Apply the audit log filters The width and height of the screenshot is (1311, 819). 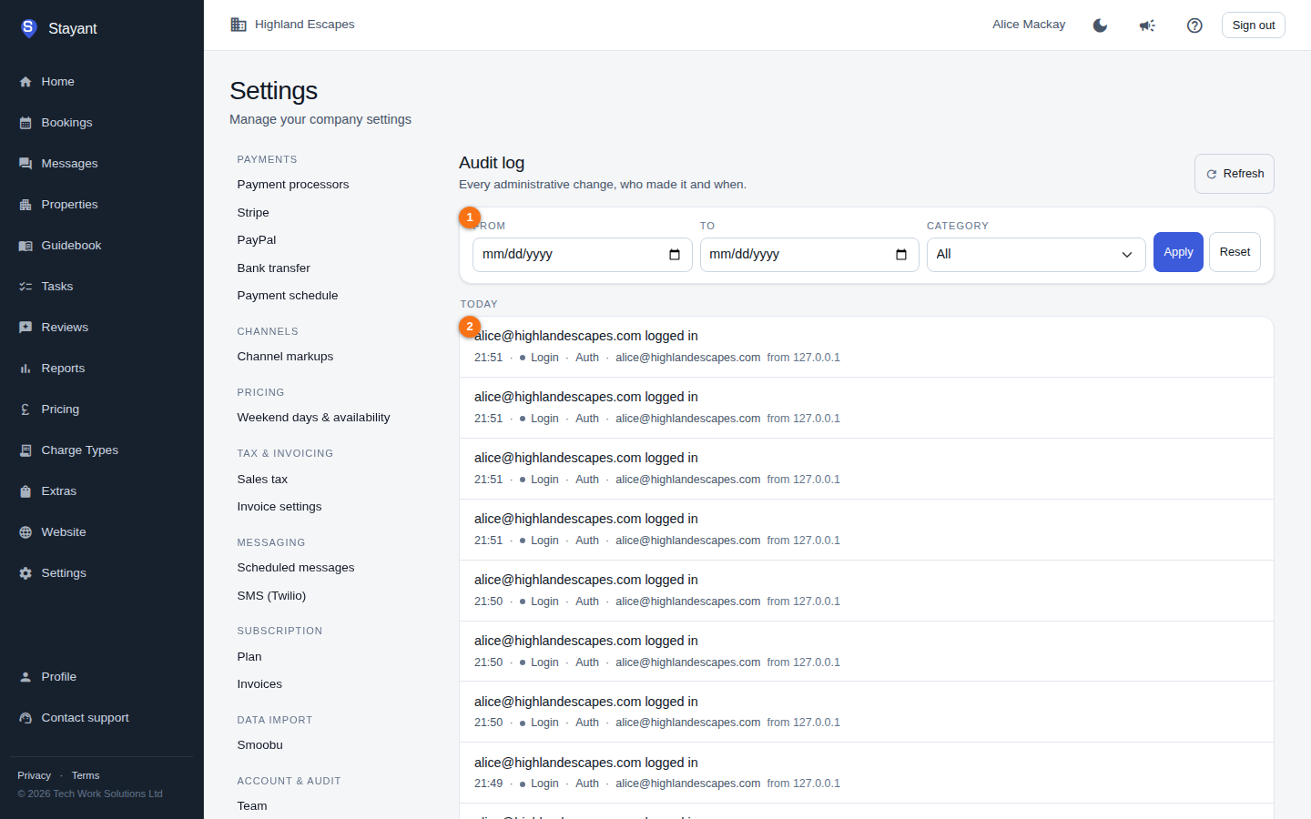pyautogui.click(x=1178, y=252)
